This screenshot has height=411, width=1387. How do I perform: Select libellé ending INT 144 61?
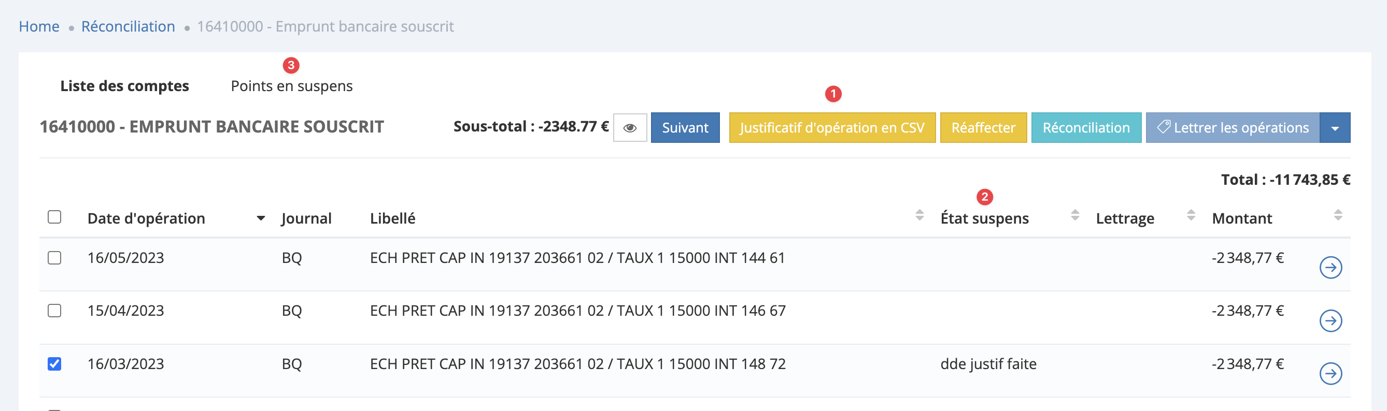click(x=577, y=258)
